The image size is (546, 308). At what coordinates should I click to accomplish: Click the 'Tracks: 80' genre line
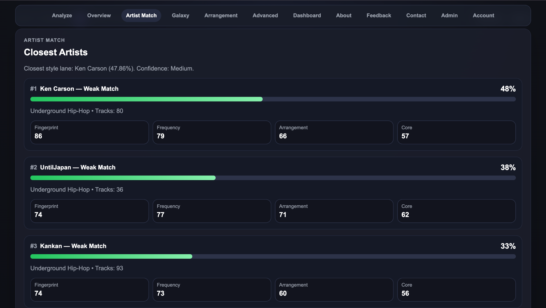77,111
